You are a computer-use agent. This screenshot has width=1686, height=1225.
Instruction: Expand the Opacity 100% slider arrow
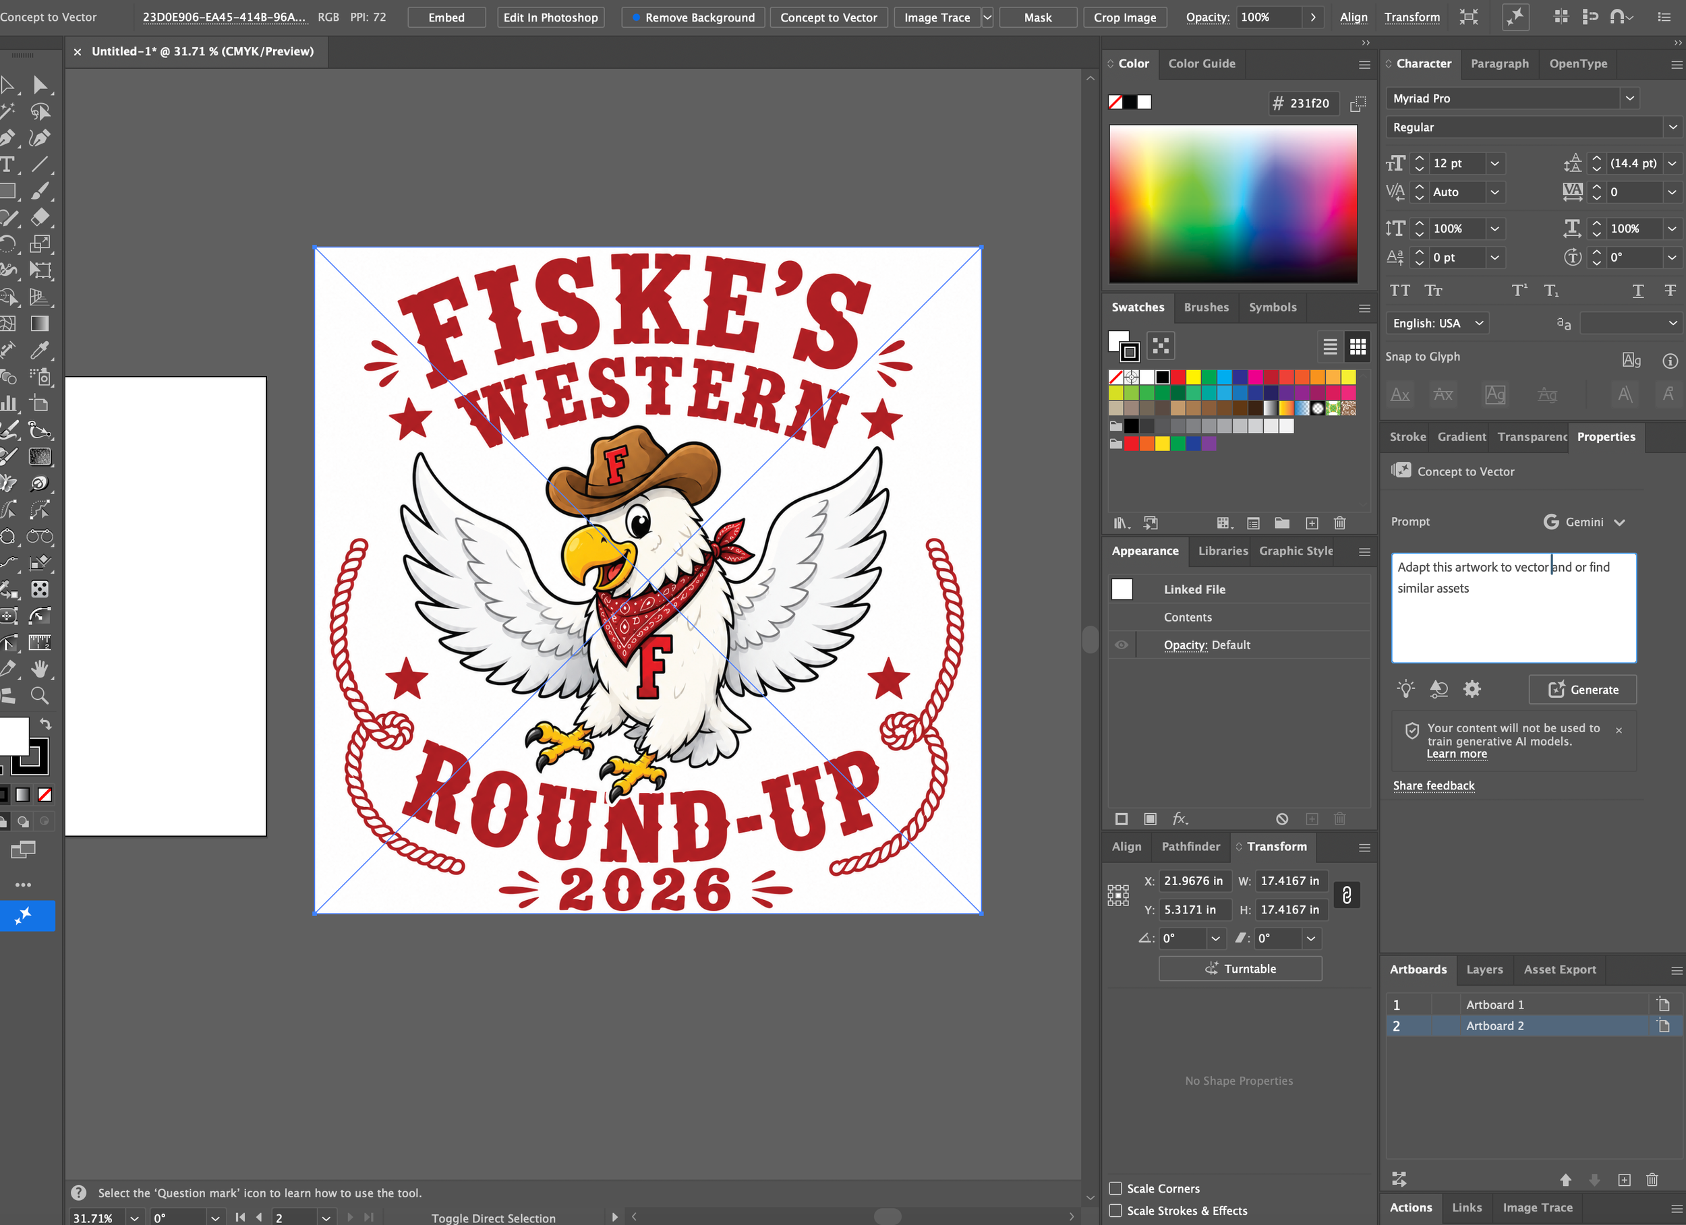1314,17
